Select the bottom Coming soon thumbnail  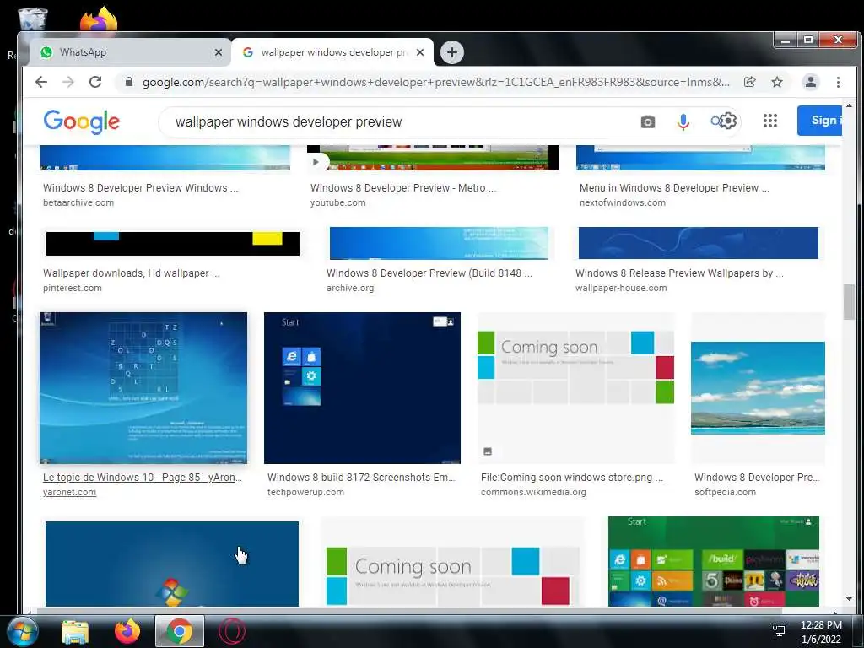pos(452,562)
